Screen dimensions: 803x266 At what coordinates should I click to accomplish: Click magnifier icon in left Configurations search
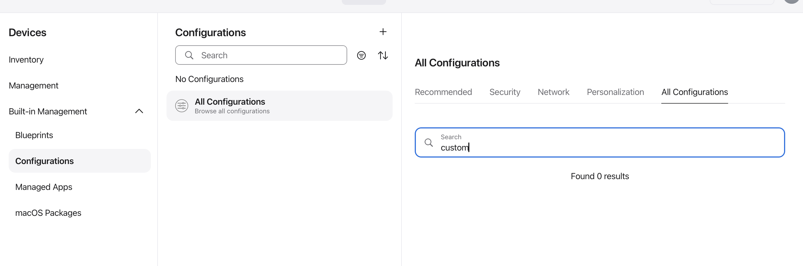coord(189,55)
